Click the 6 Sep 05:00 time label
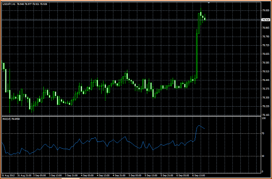This screenshot has height=179, width=272. pos(183,175)
